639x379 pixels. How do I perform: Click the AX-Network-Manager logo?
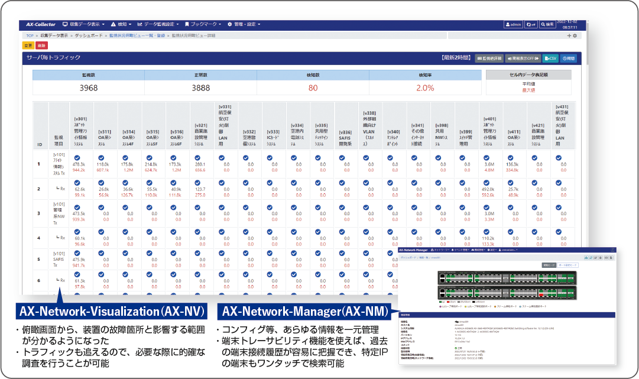(413, 250)
